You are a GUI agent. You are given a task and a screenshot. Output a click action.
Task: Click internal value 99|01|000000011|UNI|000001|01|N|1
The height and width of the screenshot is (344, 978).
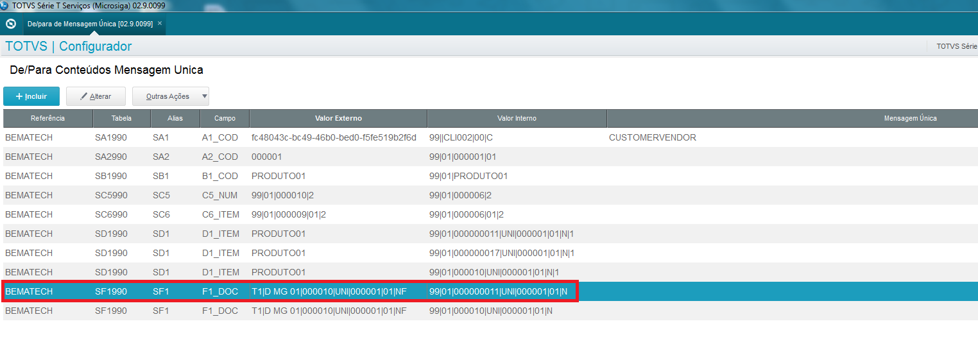point(502,234)
